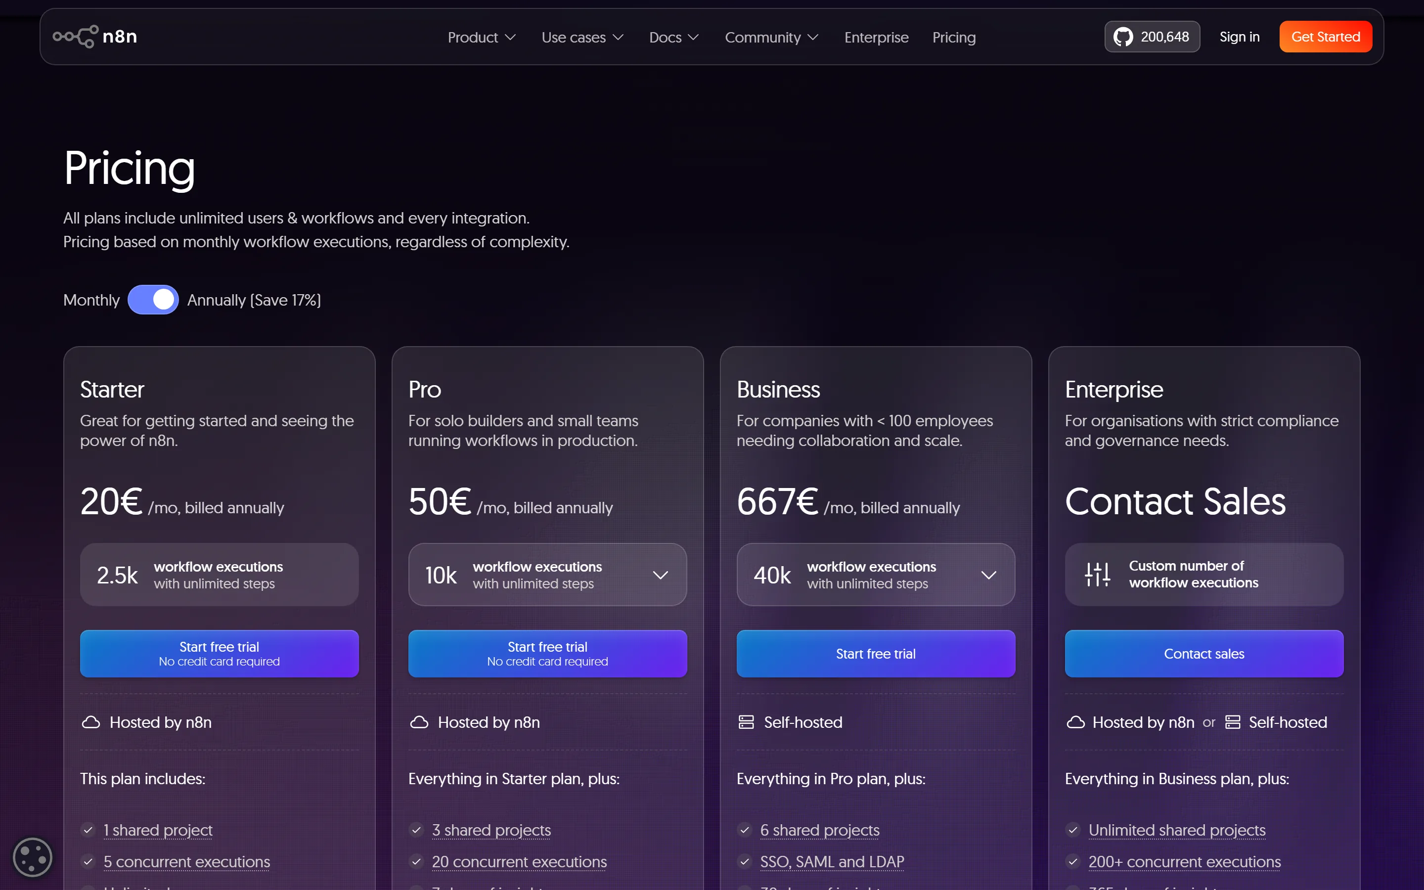Expand the Community menu
Image resolution: width=1424 pixels, height=890 pixels.
pos(772,38)
